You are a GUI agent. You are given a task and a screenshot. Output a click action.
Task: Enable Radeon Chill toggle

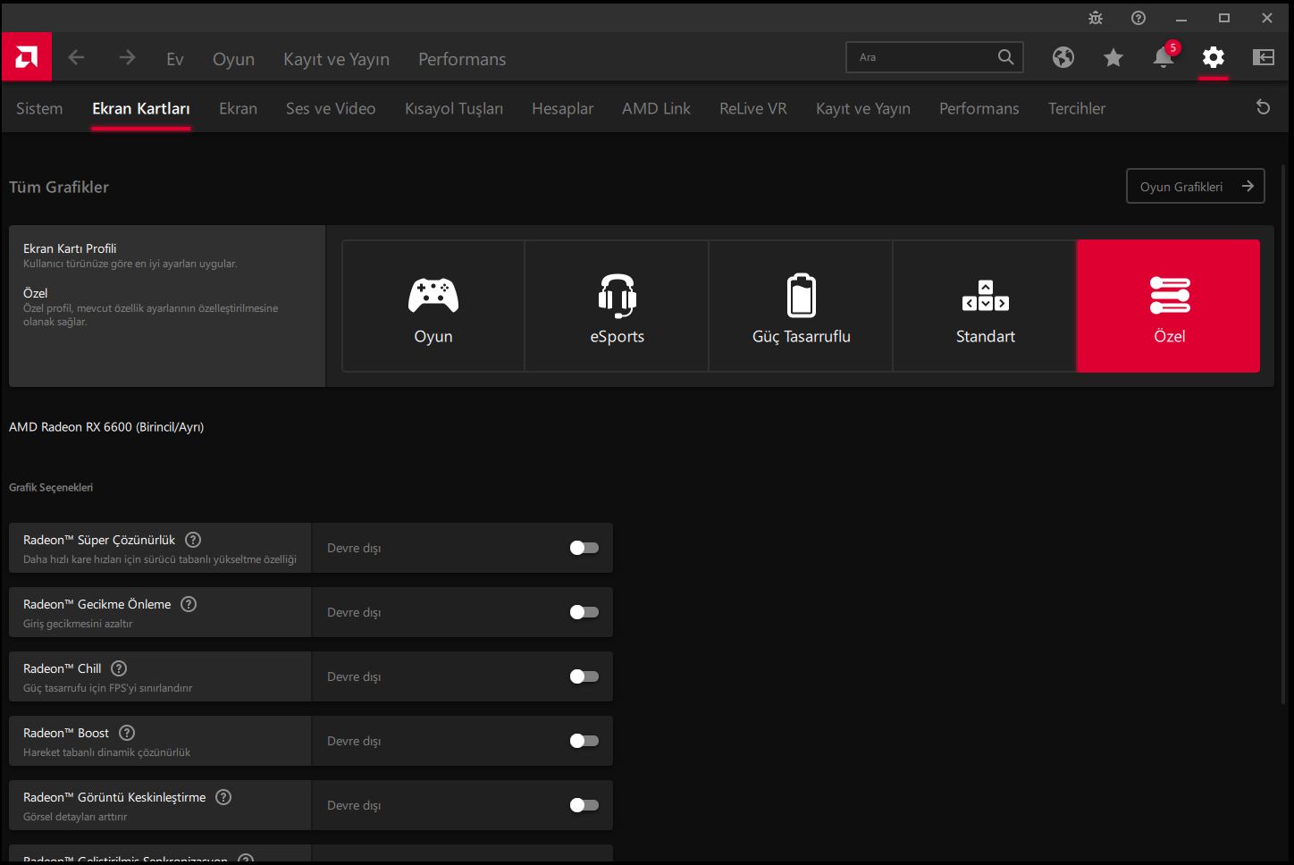[584, 676]
